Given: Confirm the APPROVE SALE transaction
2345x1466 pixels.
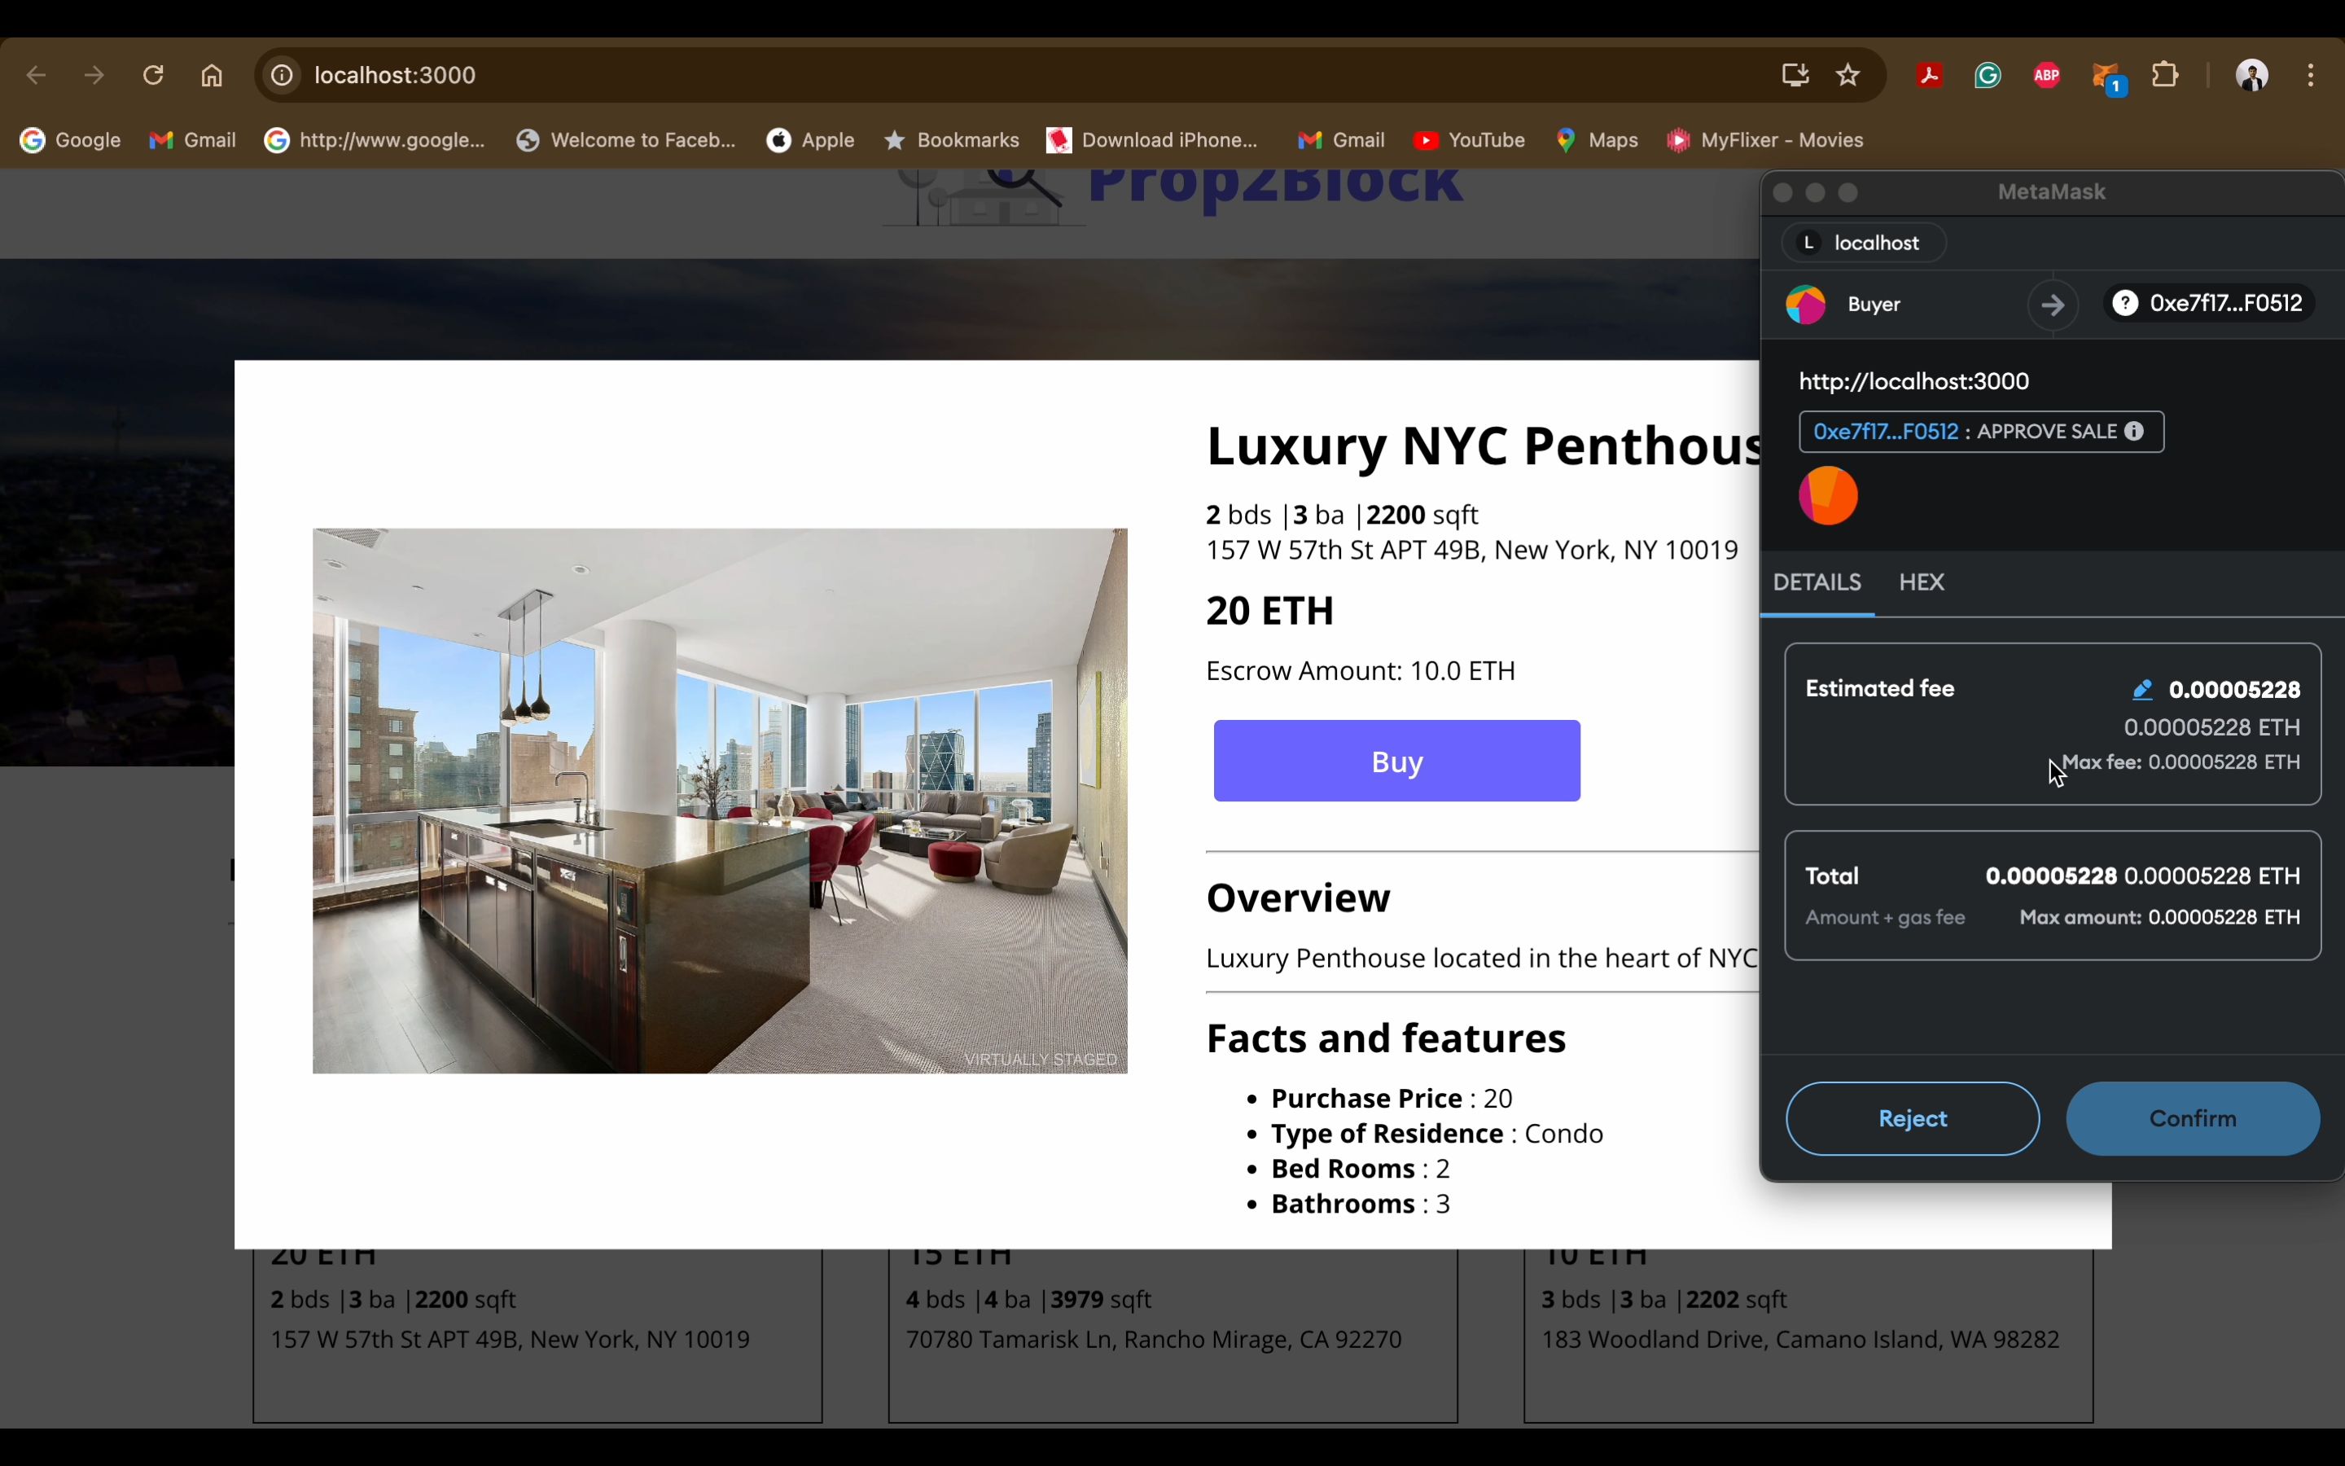Looking at the screenshot, I should pos(2193,1118).
